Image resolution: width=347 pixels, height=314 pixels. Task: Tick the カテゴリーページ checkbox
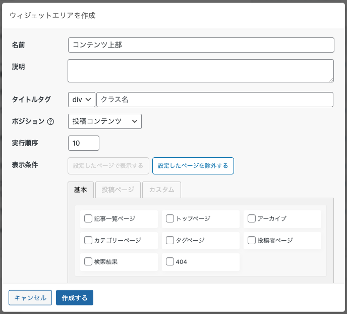(88, 240)
